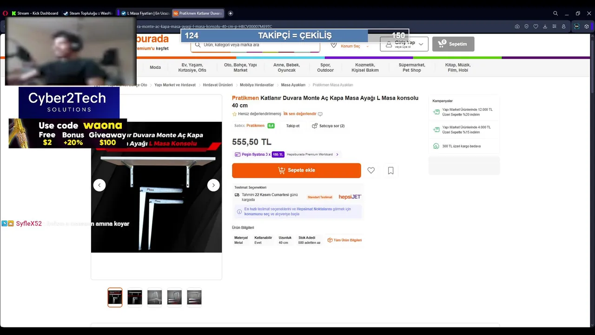Save product with the bookmark icon
This screenshot has width=595, height=335.
(390, 170)
